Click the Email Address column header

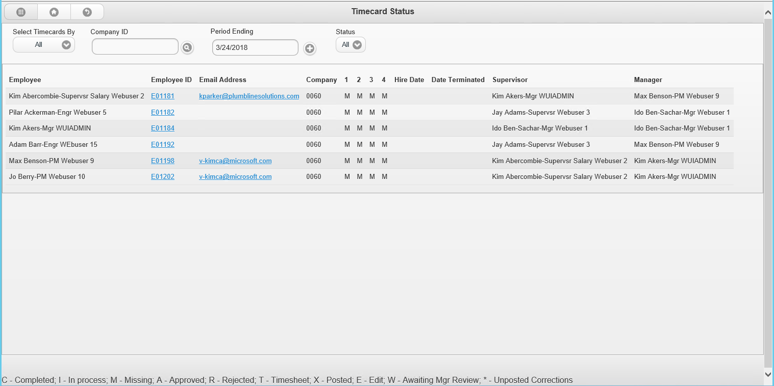tap(222, 80)
